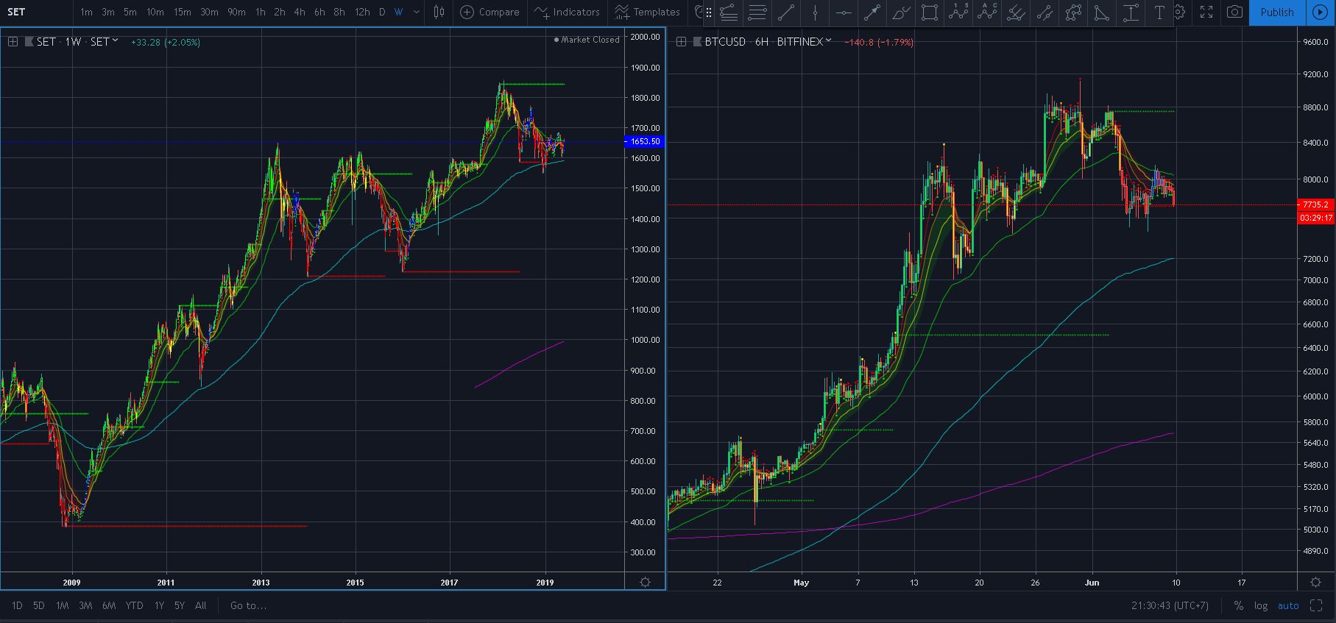Open BTCUSD chart axis settings gear
Image resolution: width=1336 pixels, height=623 pixels.
pos(1316,583)
